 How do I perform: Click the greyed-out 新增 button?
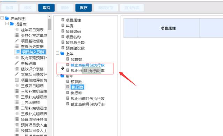9,8
